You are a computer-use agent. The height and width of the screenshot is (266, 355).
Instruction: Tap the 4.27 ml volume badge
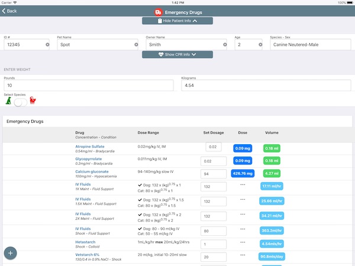272,173
